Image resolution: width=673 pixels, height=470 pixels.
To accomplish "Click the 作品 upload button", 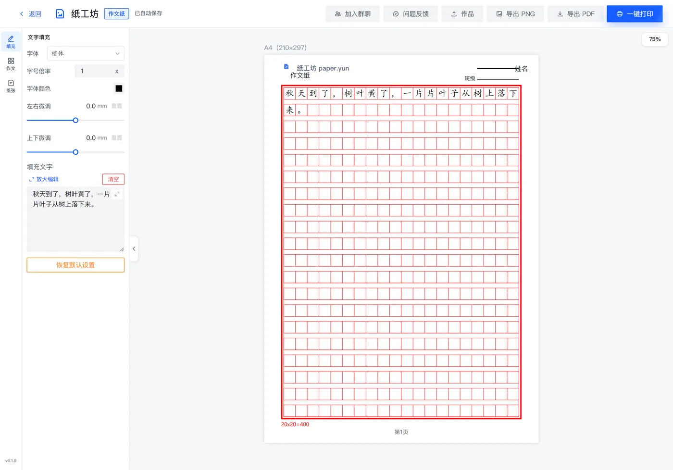I will (462, 14).
